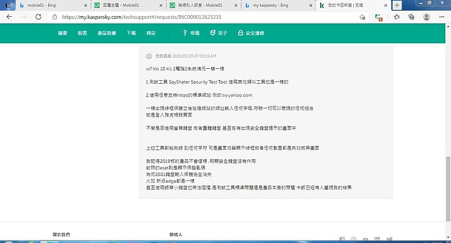Switch to the mobile01 - Bing tab
This screenshot has width=451, height=243.
pos(53,5)
